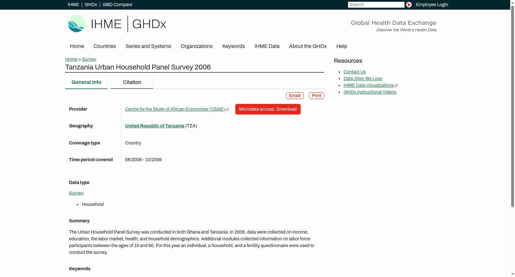Open Employee Login

pyautogui.click(x=432, y=5)
